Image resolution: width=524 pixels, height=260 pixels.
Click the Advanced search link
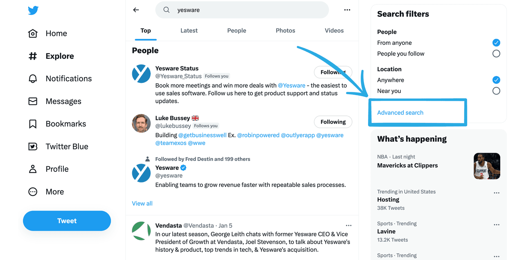tap(400, 113)
